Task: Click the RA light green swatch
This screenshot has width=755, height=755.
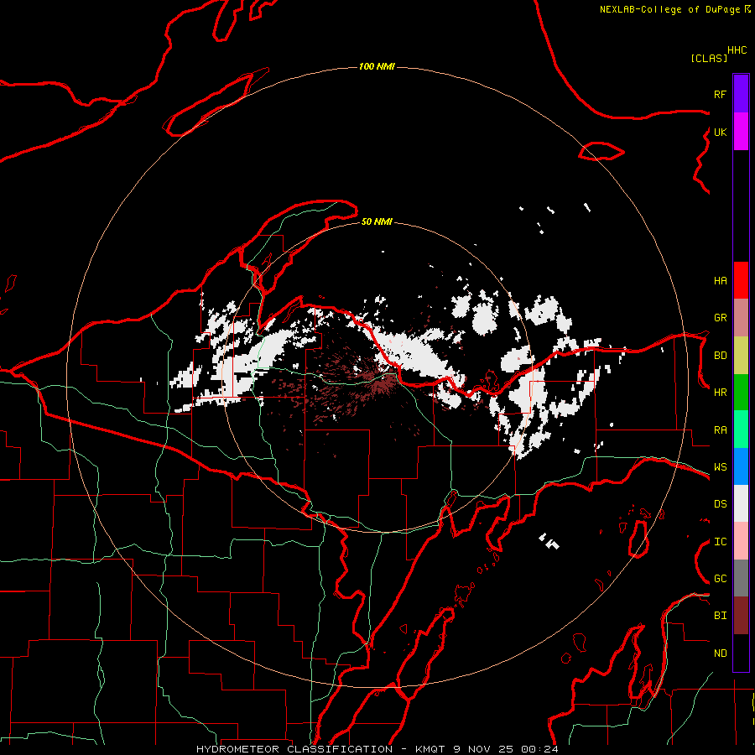Action: pyautogui.click(x=741, y=430)
